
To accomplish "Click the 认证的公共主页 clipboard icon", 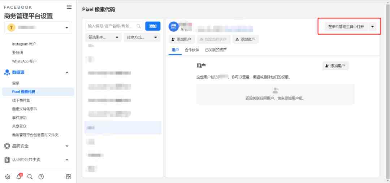I will pos(7,160).
